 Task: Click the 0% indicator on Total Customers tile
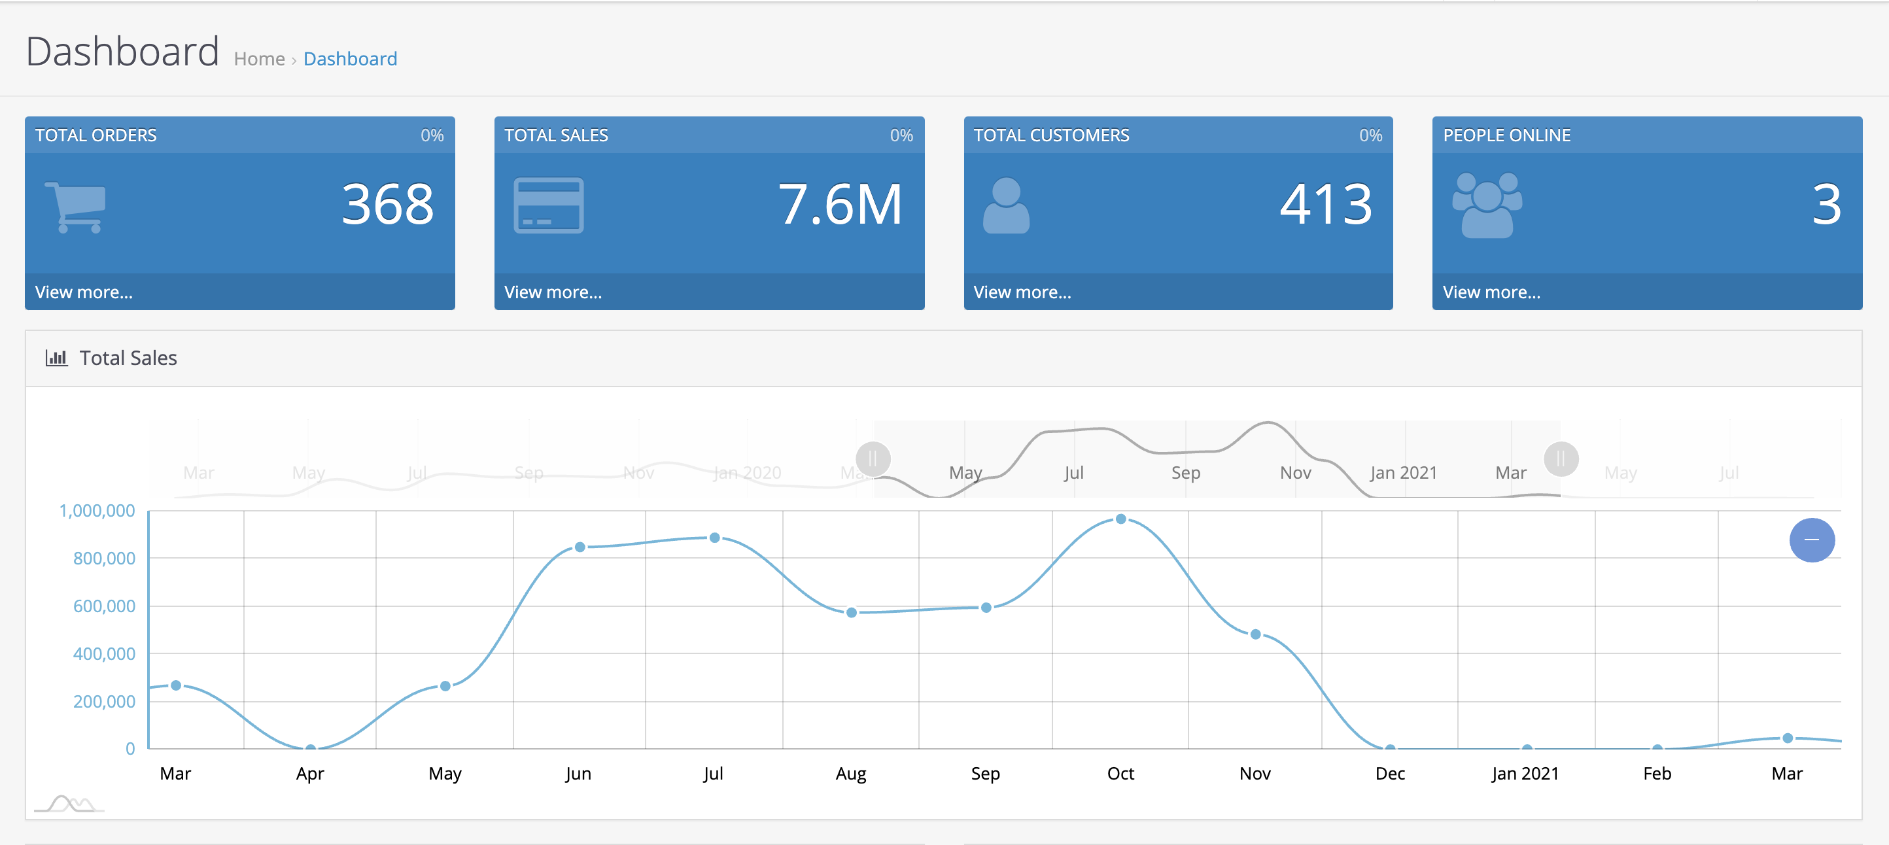(1370, 135)
